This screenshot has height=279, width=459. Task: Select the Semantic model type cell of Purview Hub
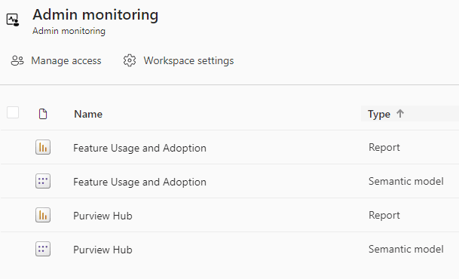406,249
